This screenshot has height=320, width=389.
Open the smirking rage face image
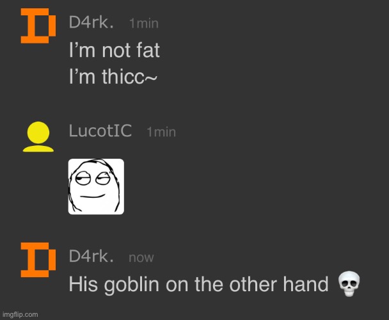click(x=96, y=186)
